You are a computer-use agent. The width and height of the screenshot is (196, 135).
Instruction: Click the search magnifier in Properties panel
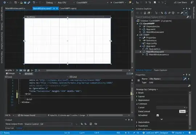189,86
